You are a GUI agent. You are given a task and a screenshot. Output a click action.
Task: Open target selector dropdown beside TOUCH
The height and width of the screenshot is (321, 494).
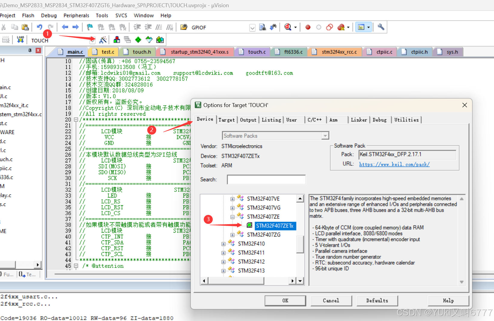coord(93,40)
